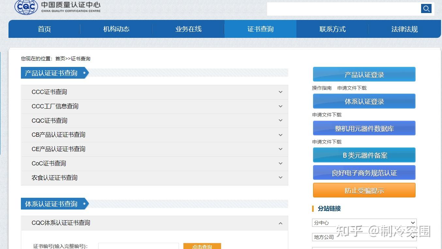Image resolution: width=442 pixels, height=249 pixels.
Task: Click the CQC logo
Action: tap(26, 7)
